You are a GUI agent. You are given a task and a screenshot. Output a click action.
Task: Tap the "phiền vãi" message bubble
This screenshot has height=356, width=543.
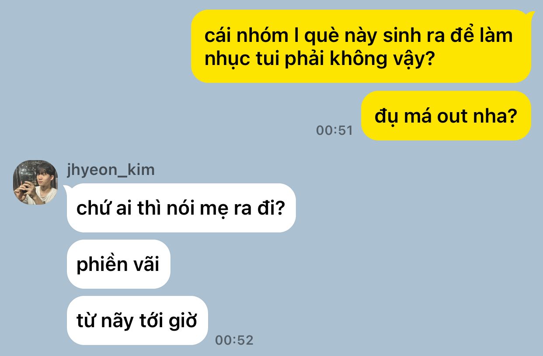point(118,264)
